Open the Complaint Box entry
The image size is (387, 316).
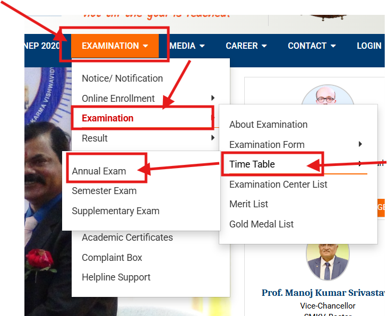tap(112, 257)
